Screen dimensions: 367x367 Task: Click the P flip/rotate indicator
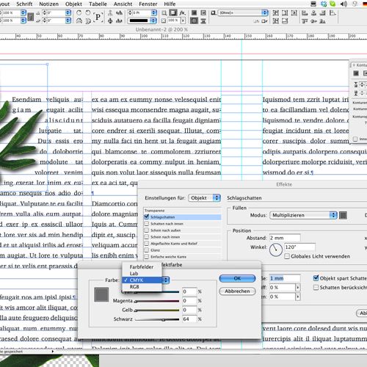pos(98,17)
